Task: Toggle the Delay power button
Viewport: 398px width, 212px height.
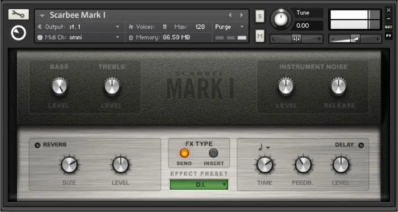Action: click(x=361, y=146)
